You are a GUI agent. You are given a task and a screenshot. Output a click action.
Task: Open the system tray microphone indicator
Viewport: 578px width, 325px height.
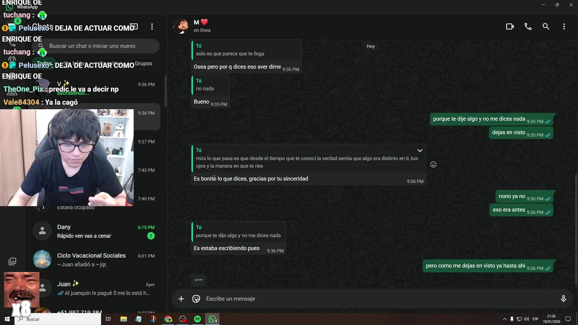click(x=512, y=319)
